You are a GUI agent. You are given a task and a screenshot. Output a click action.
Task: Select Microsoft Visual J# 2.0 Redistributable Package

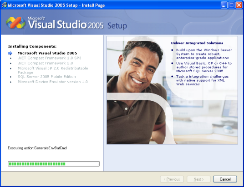pyautogui.click(x=53, y=70)
